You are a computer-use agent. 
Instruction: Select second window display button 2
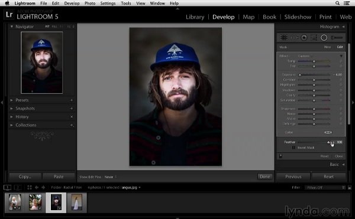(x=18, y=187)
